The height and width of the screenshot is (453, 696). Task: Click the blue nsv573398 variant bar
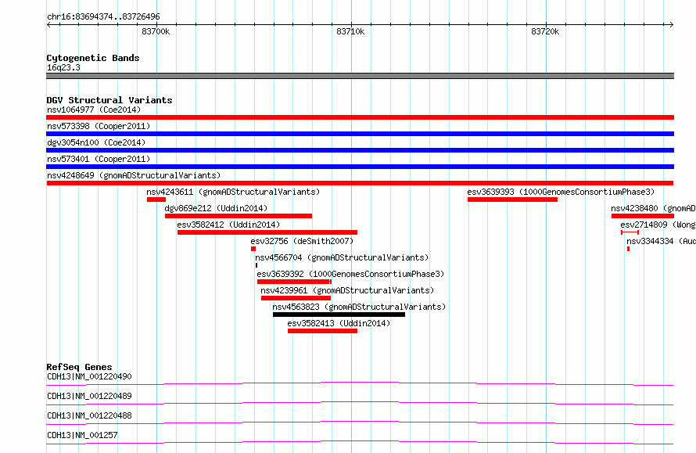click(360, 134)
